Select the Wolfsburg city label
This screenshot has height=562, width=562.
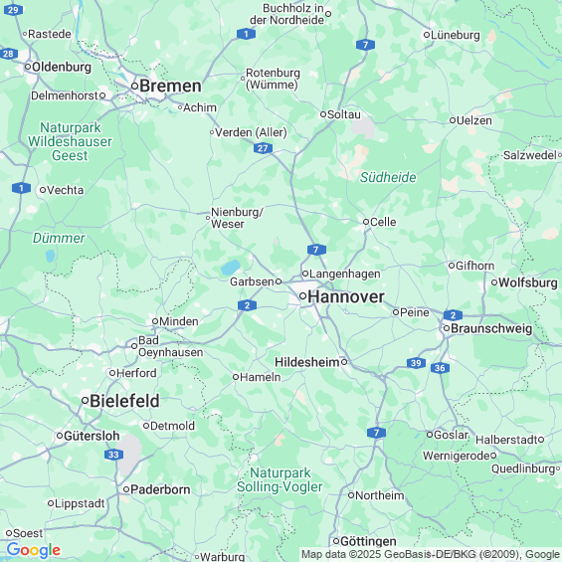[x=528, y=282]
